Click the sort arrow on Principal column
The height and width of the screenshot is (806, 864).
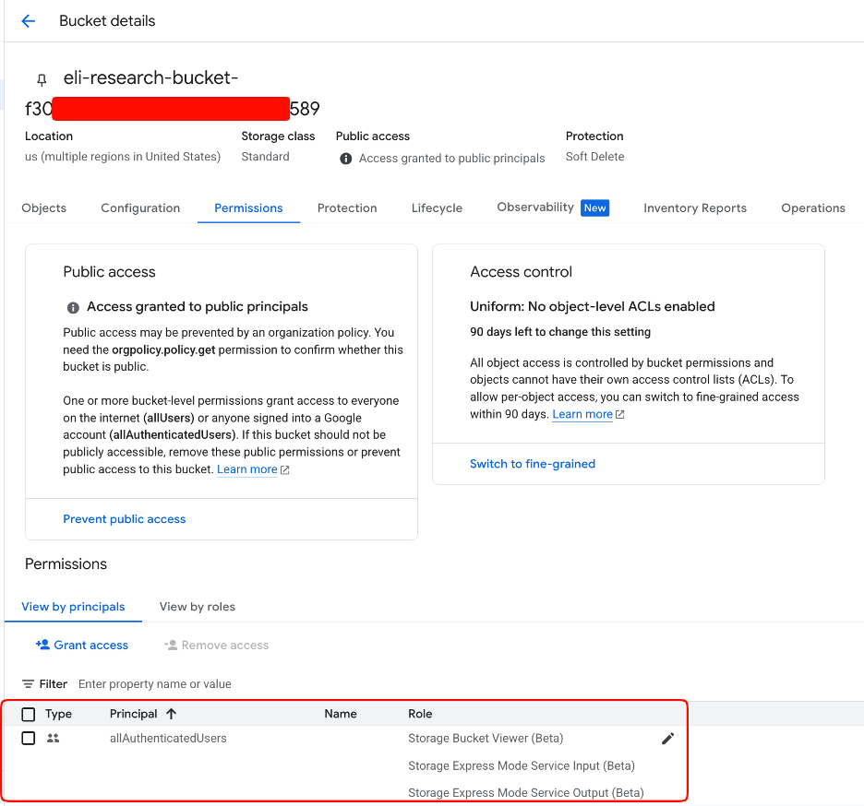[x=171, y=714]
